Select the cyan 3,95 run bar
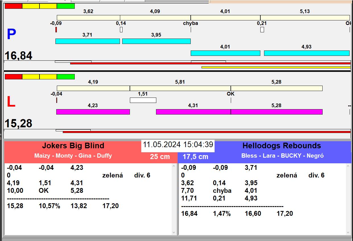353x241 pixels. (x=156, y=41)
